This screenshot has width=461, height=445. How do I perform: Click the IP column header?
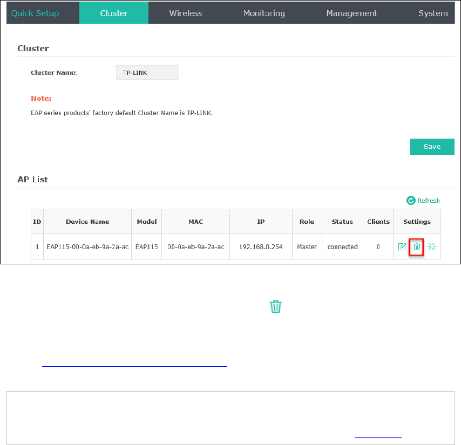tap(261, 222)
